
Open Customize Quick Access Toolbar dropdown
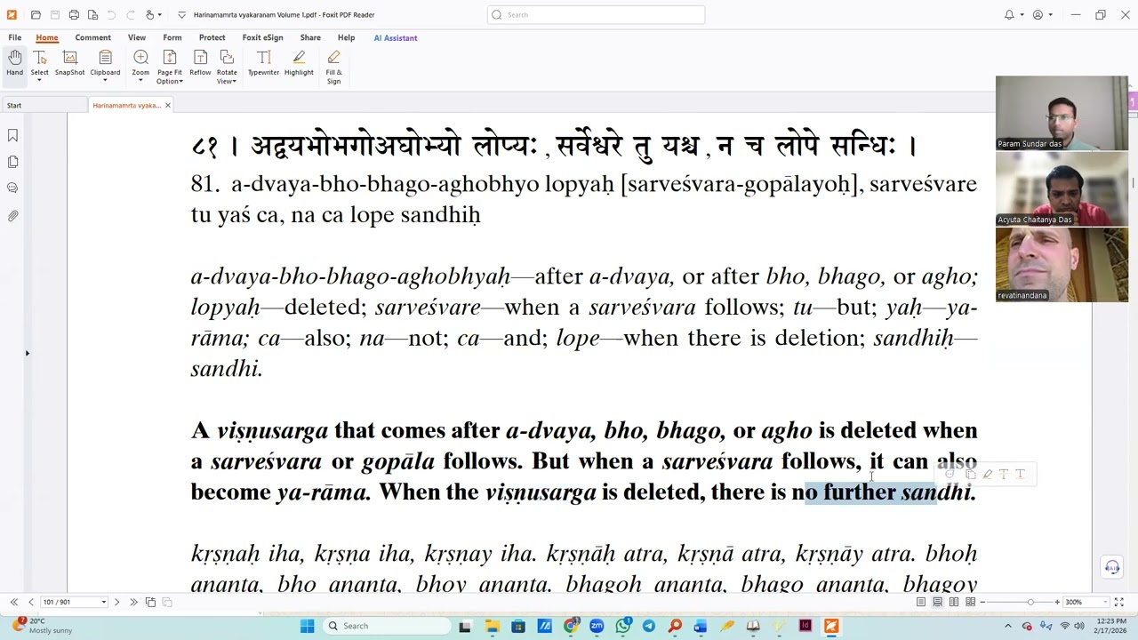(x=181, y=15)
